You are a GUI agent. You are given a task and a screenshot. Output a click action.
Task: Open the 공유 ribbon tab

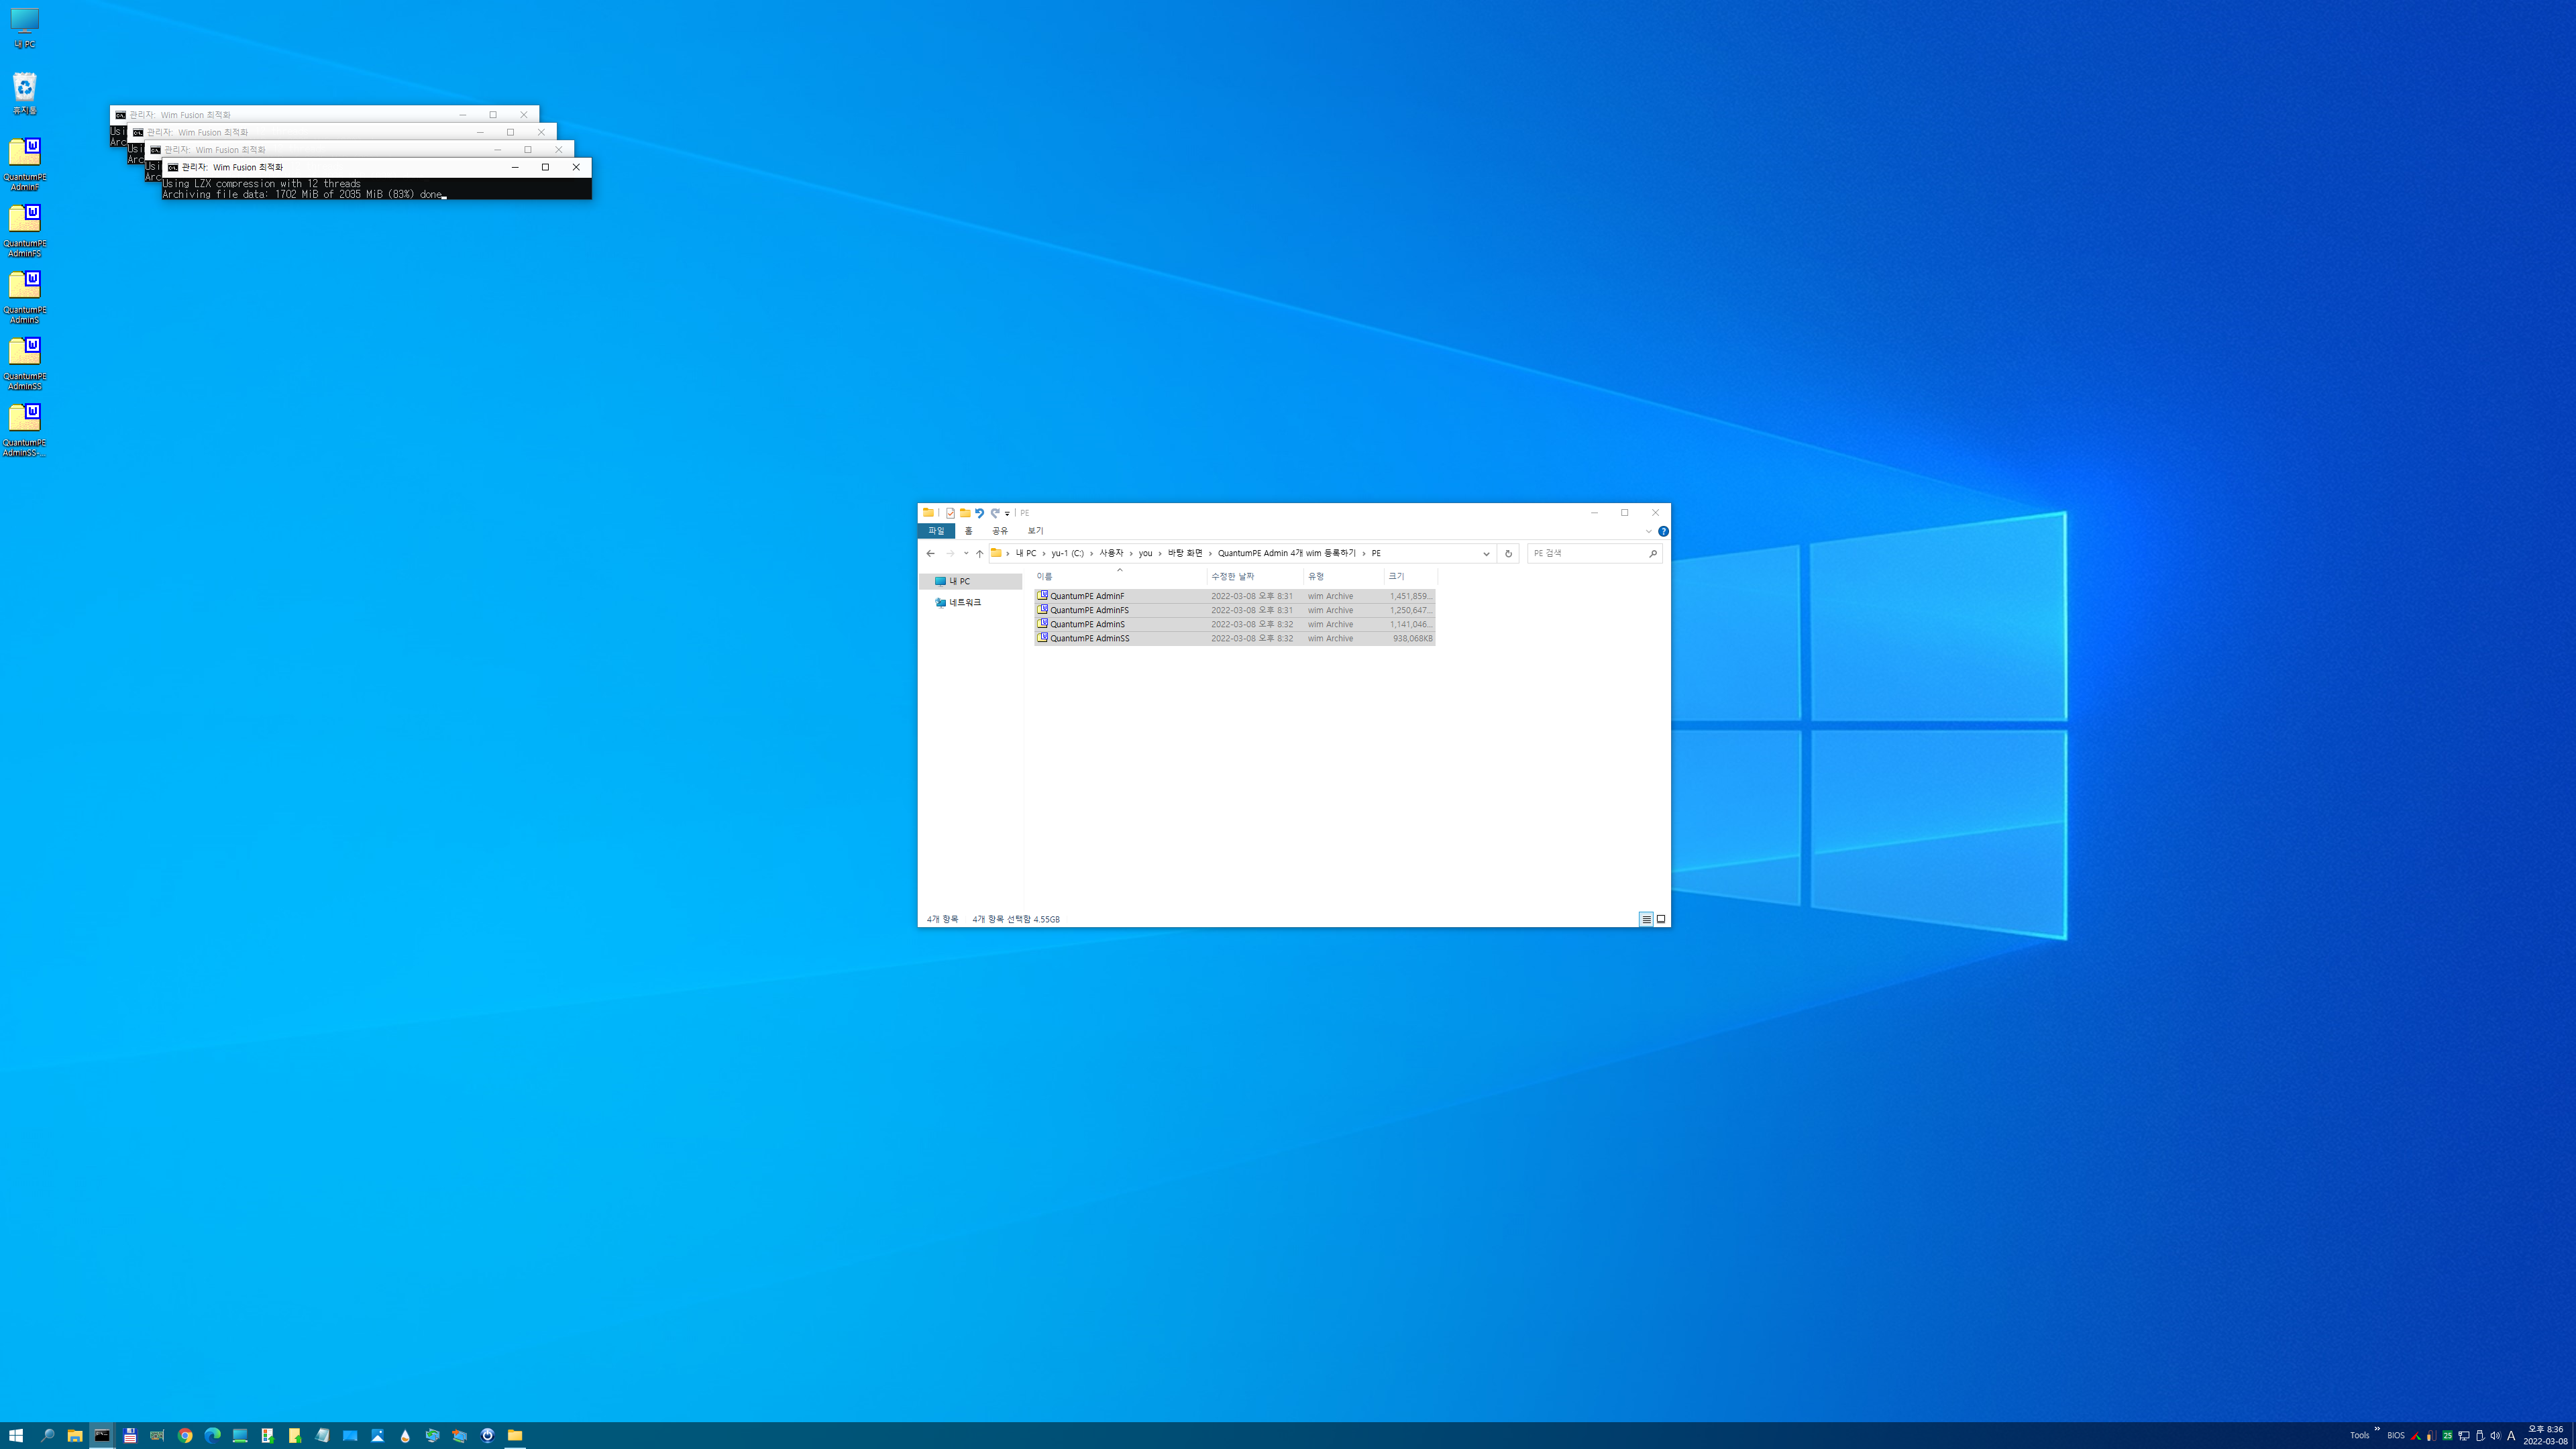pos(999,531)
